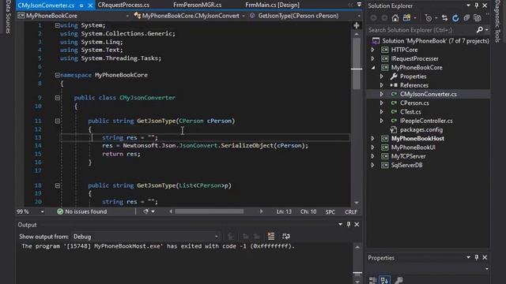Collapse GetJsonType(List<CPerson>) method block
Image resolution: width=506 pixels, height=284 pixels.
58,185
